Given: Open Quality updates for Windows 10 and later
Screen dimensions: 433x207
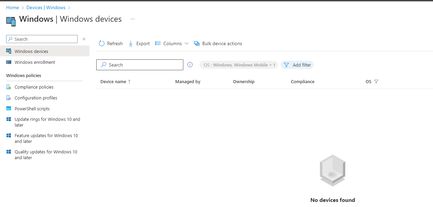Looking at the screenshot, I should 46,154.
